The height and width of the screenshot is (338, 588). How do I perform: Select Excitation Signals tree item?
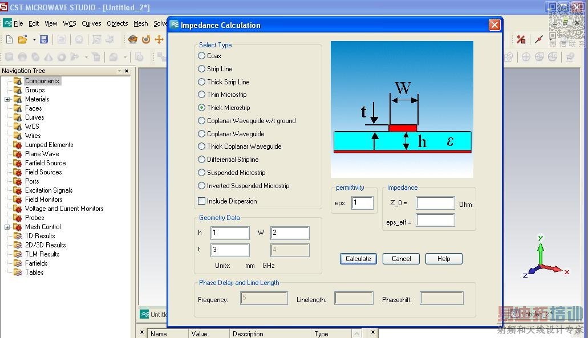coord(48,190)
